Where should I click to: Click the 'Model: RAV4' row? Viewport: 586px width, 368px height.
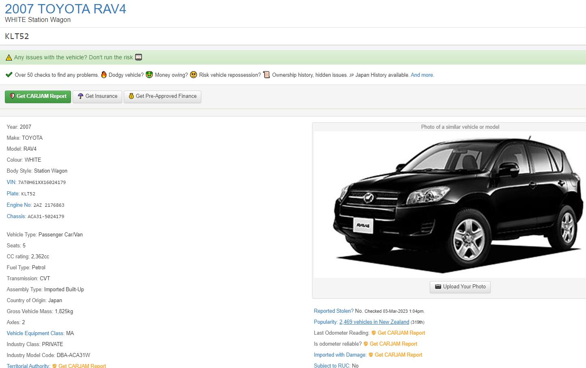point(22,149)
